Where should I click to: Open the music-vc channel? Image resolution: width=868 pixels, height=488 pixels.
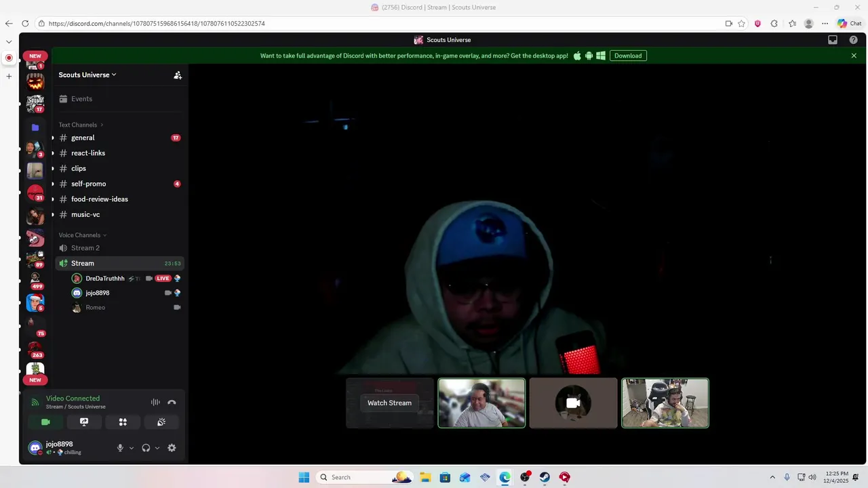click(119, 214)
